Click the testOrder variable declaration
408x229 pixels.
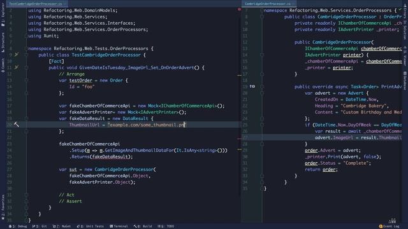[81, 80]
